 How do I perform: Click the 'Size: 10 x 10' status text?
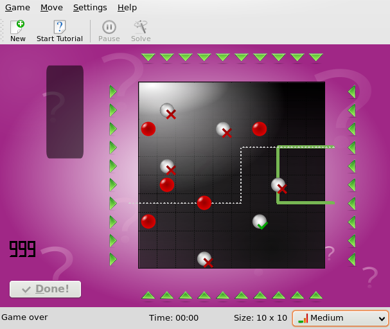point(260,318)
